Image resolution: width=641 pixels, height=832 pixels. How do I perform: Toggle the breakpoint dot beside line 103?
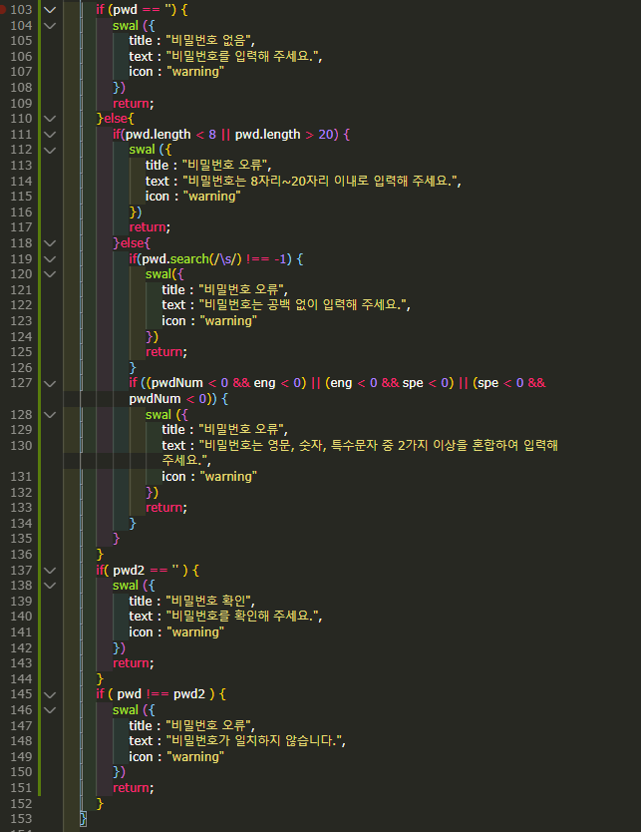tap(2, 10)
